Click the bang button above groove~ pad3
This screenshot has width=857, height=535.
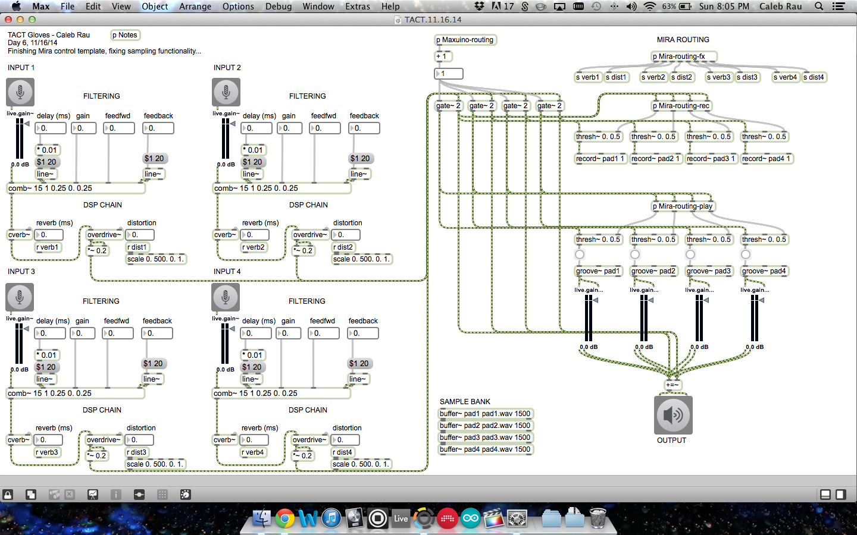point(690,254)
